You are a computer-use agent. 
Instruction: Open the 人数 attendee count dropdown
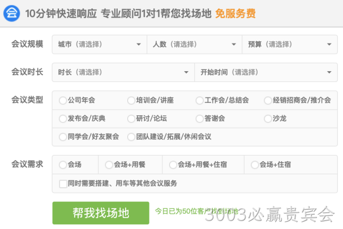195,44
